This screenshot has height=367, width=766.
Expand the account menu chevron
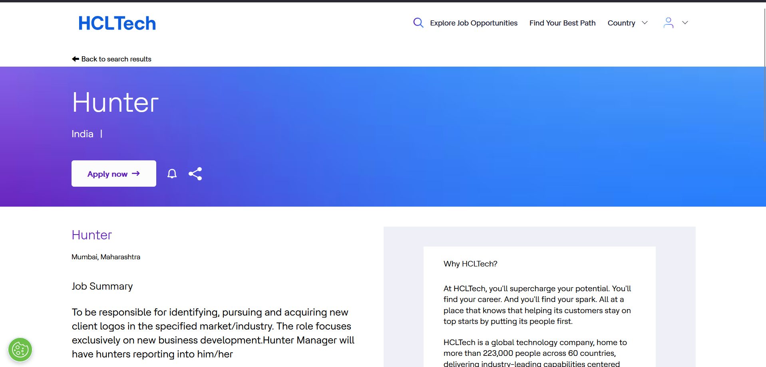(x=685, y=23)
